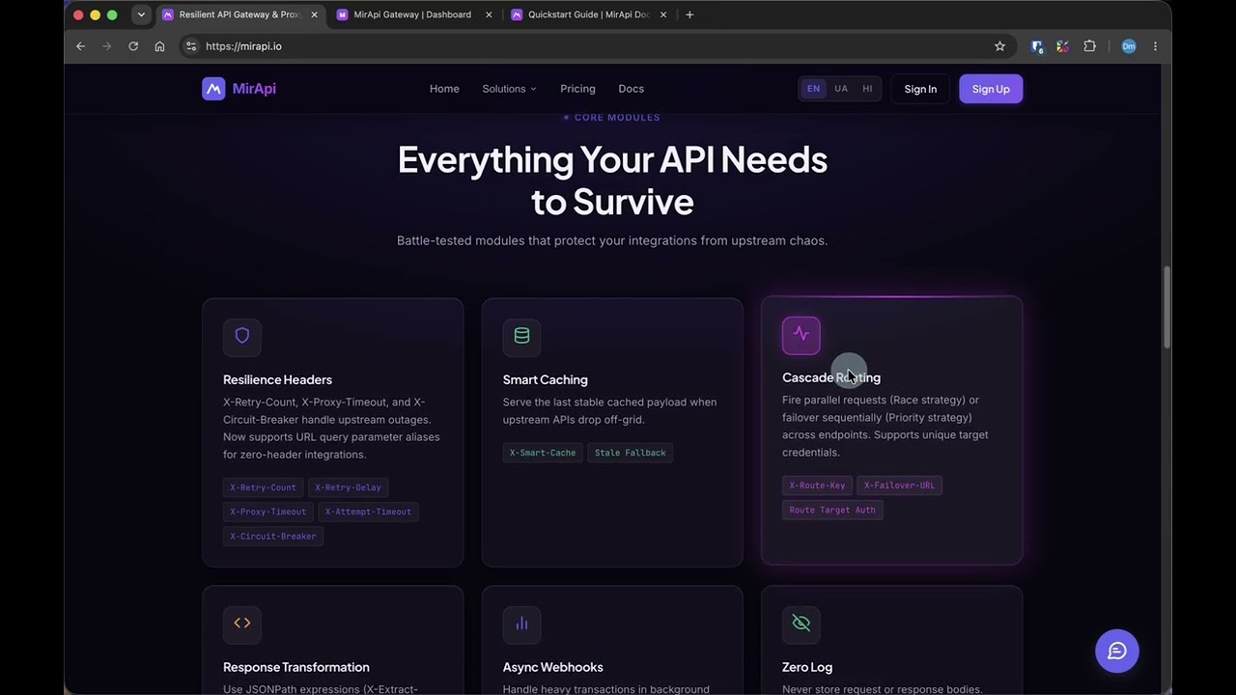Click the Resilience Headers card title
Viewport: 1236px width, 695px height.
coord(277,379)
